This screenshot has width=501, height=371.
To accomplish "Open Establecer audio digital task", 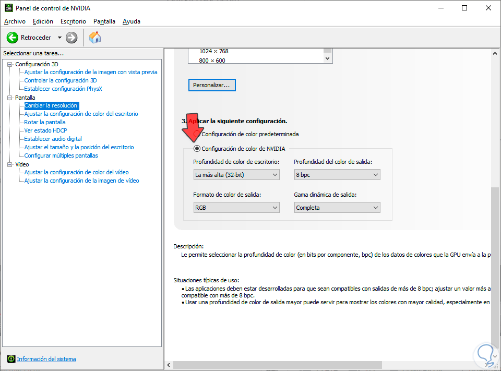I will [53, 139].
